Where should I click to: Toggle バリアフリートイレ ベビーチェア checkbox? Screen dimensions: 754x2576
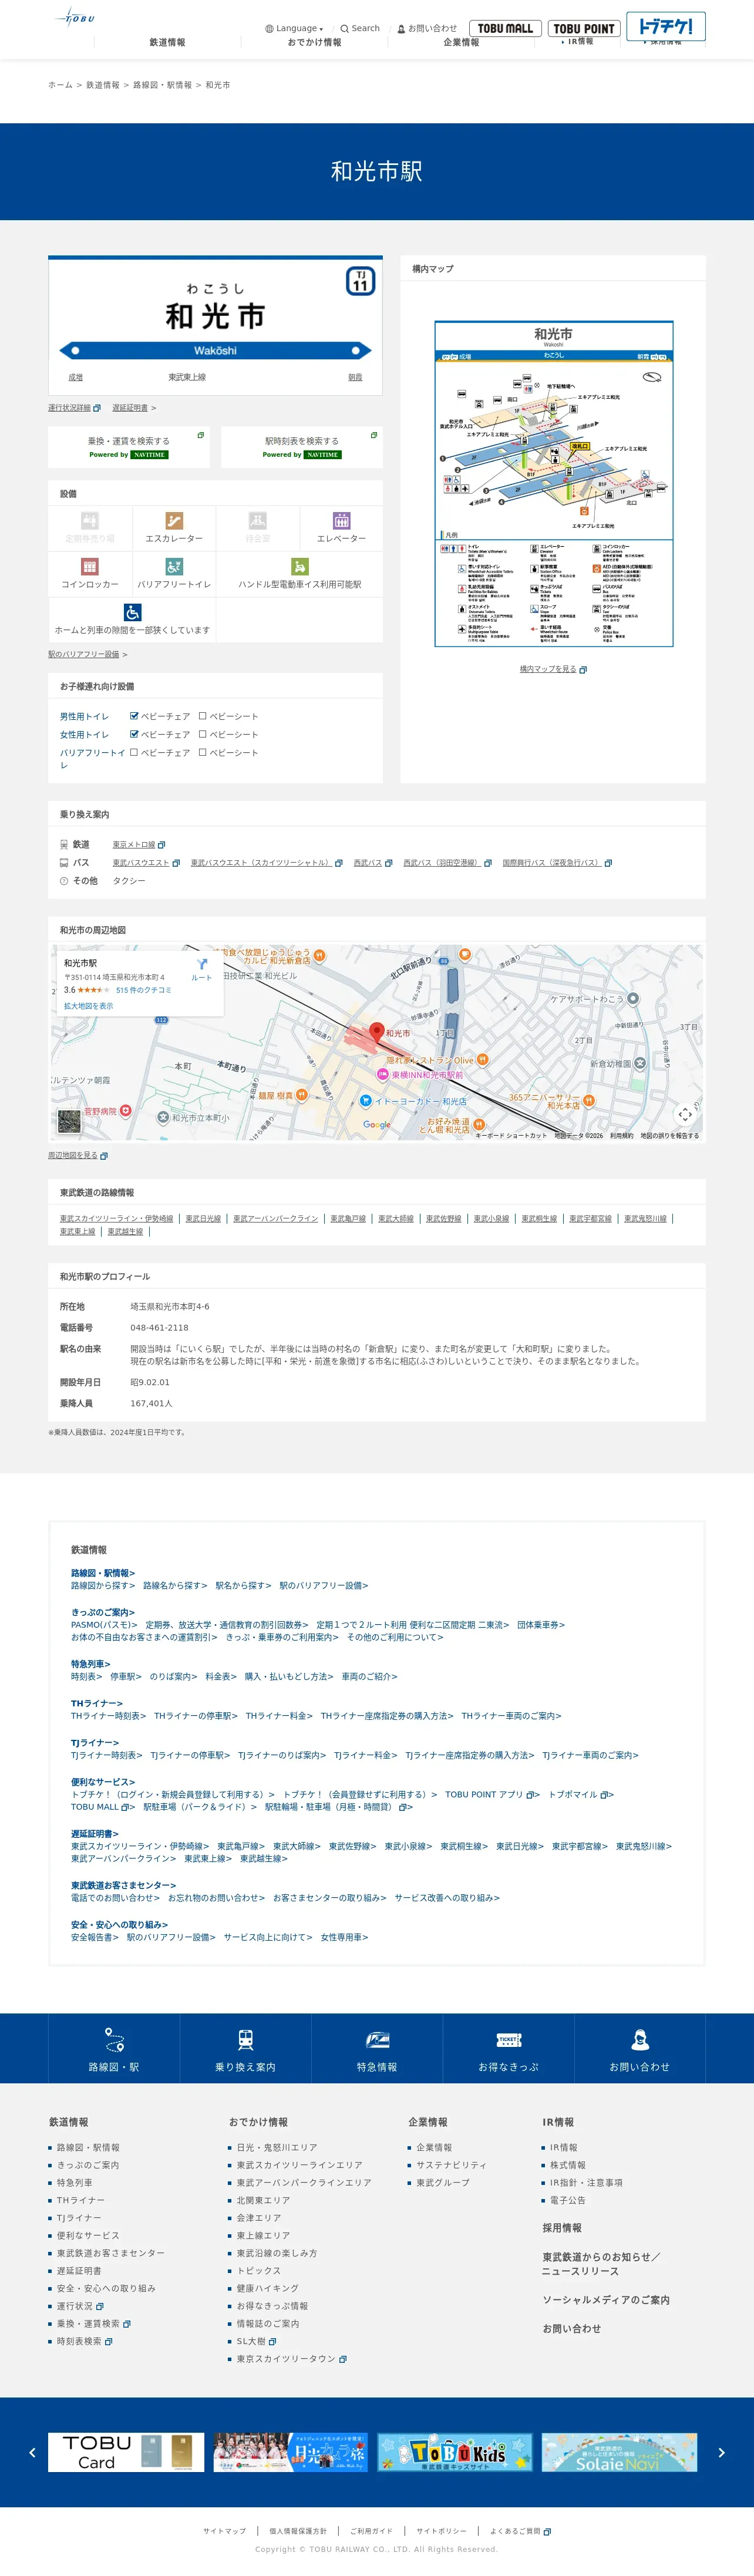click(134, 752)
